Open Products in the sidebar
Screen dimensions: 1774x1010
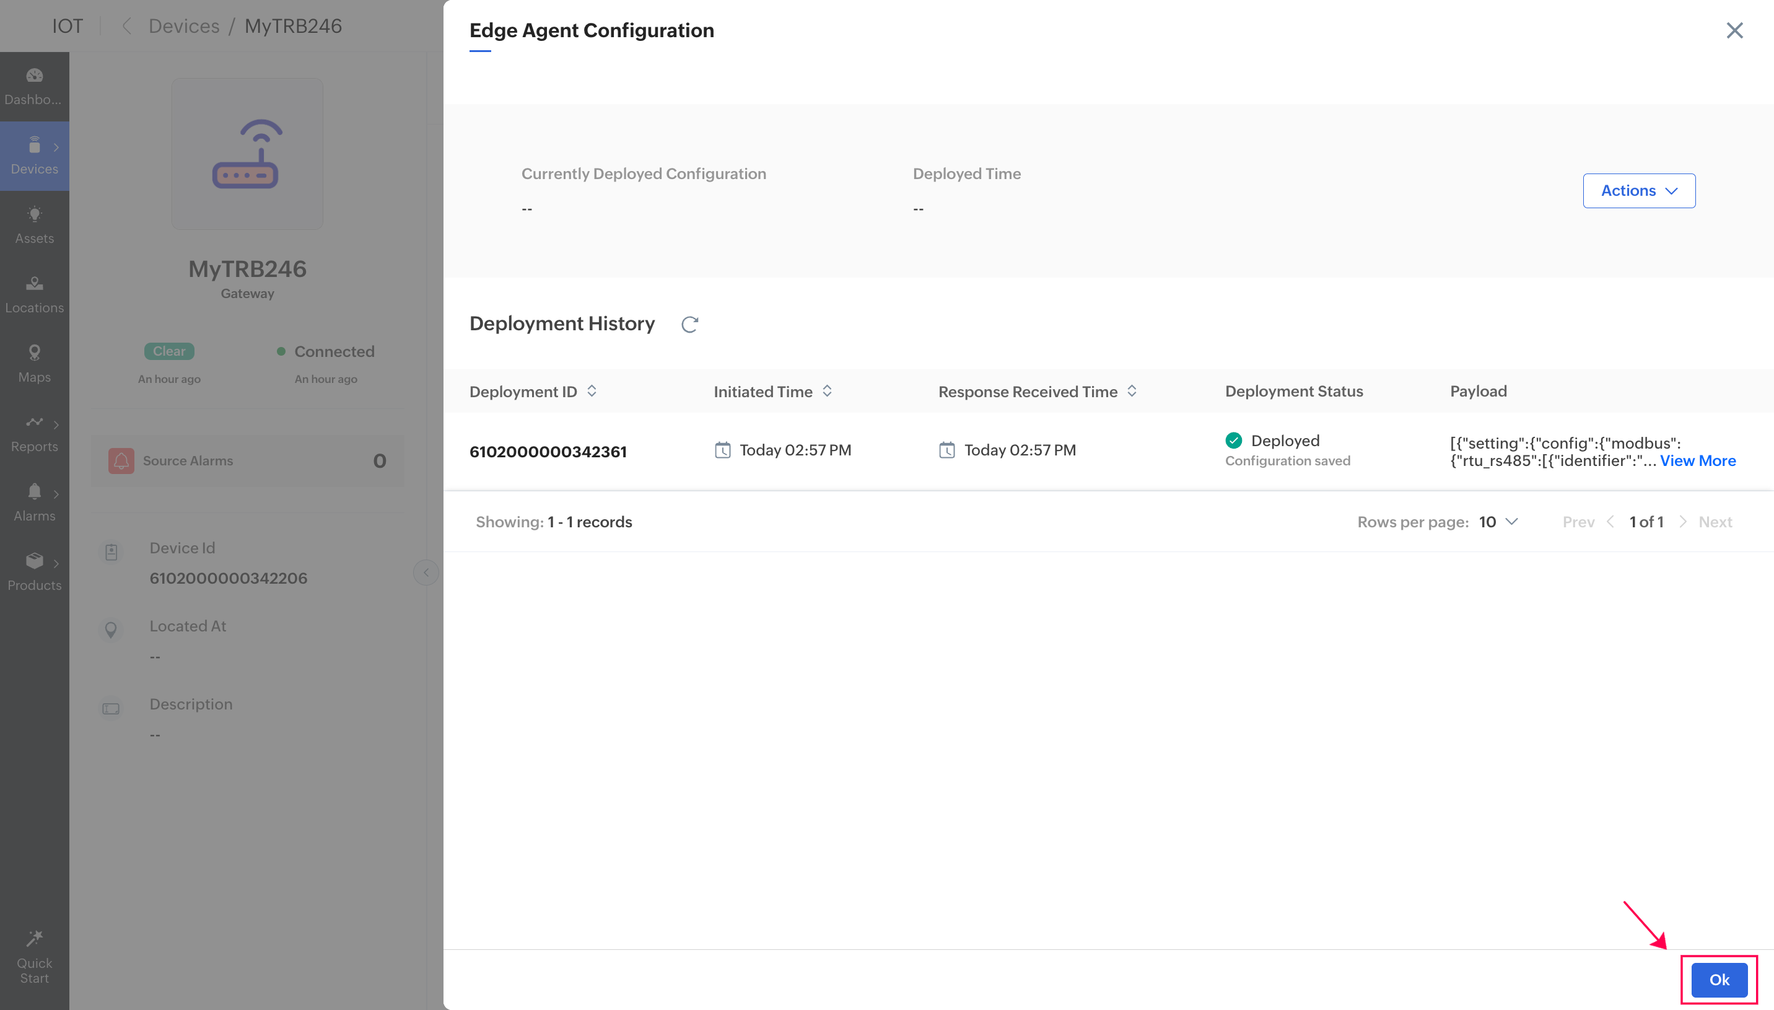pyautogui.click(x=34, y=571)
